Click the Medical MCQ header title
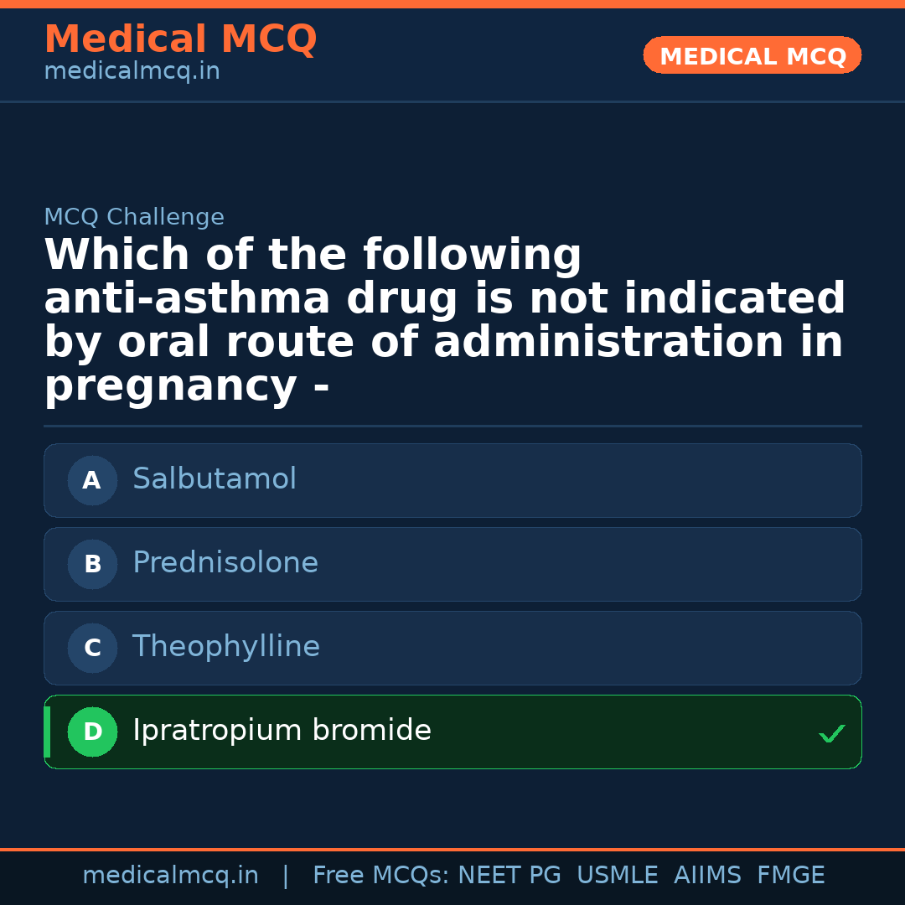The height and width of the screenshot is (905, 905). point(180,39)
